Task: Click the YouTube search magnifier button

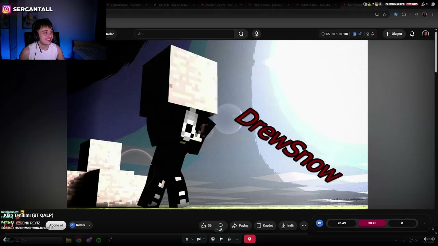Action: (241, 34)
